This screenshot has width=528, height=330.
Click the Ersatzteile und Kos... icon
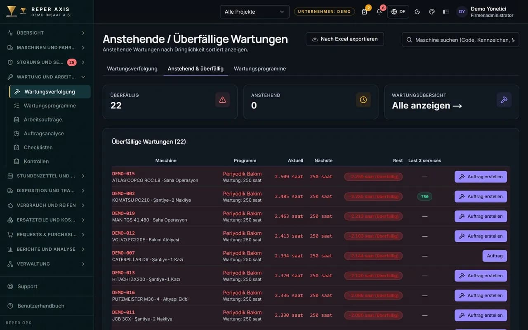coord(10,220)
